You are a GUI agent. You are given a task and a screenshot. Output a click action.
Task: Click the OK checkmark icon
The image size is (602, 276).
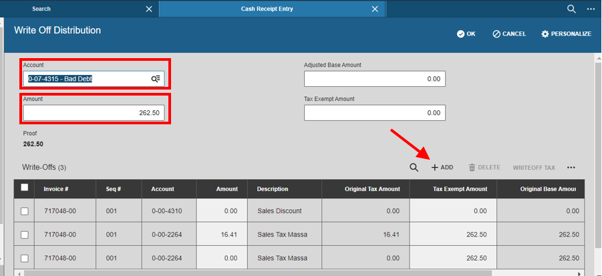pos(461,34)
